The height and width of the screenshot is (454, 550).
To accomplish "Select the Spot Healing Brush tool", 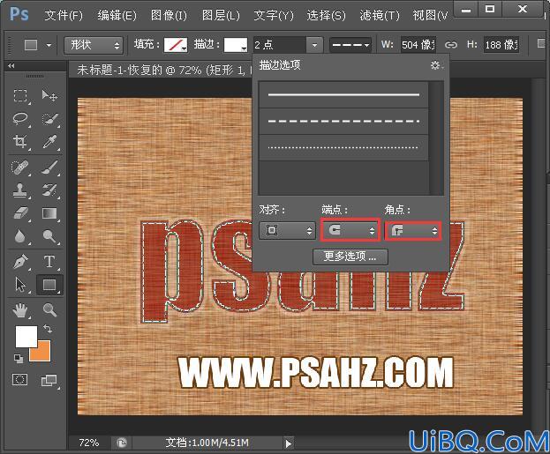I will pyautogui.click(x=20, y=167).
